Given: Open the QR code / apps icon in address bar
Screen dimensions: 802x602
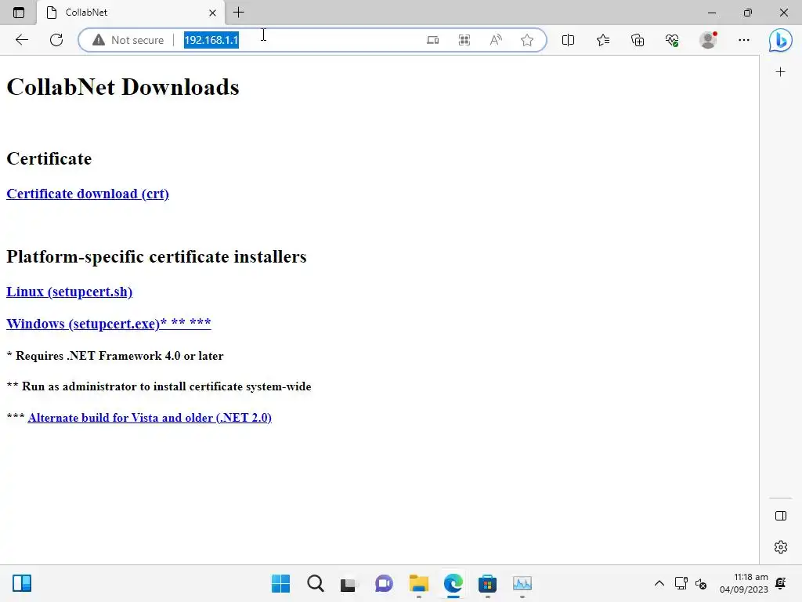Looking at the screenshot, I should tap(464, 40).
